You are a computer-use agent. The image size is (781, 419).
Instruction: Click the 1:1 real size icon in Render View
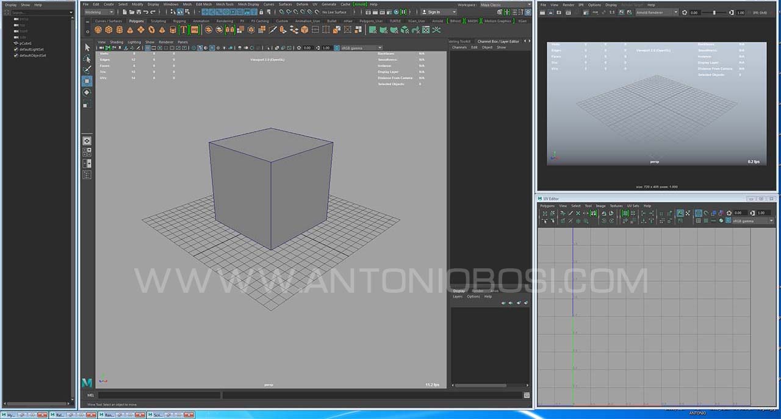tap(612, 12)
